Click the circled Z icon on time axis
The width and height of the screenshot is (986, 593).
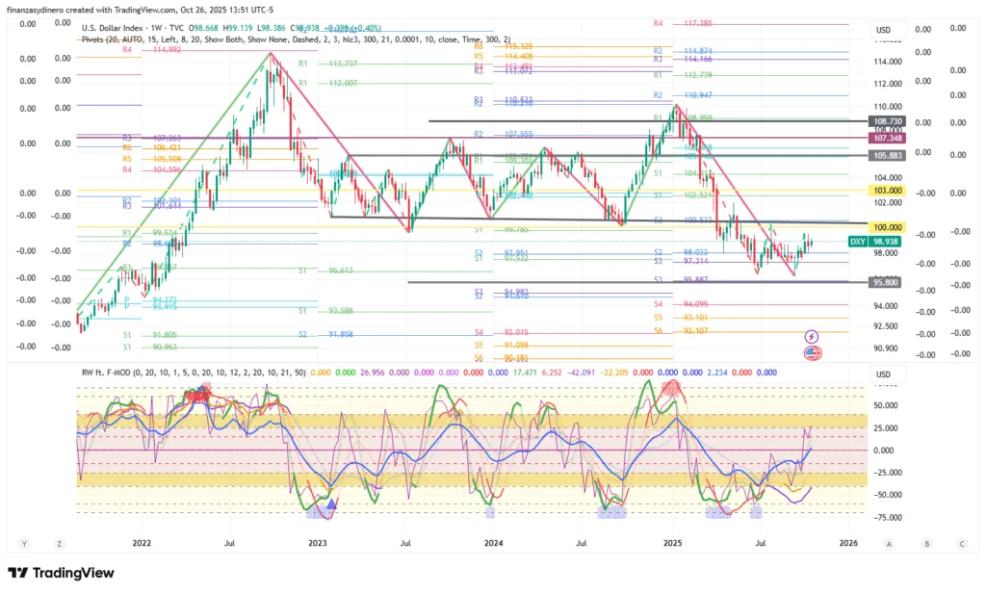coord(60,543)
